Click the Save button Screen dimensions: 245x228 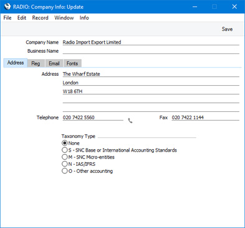click(x=227, y=29)
